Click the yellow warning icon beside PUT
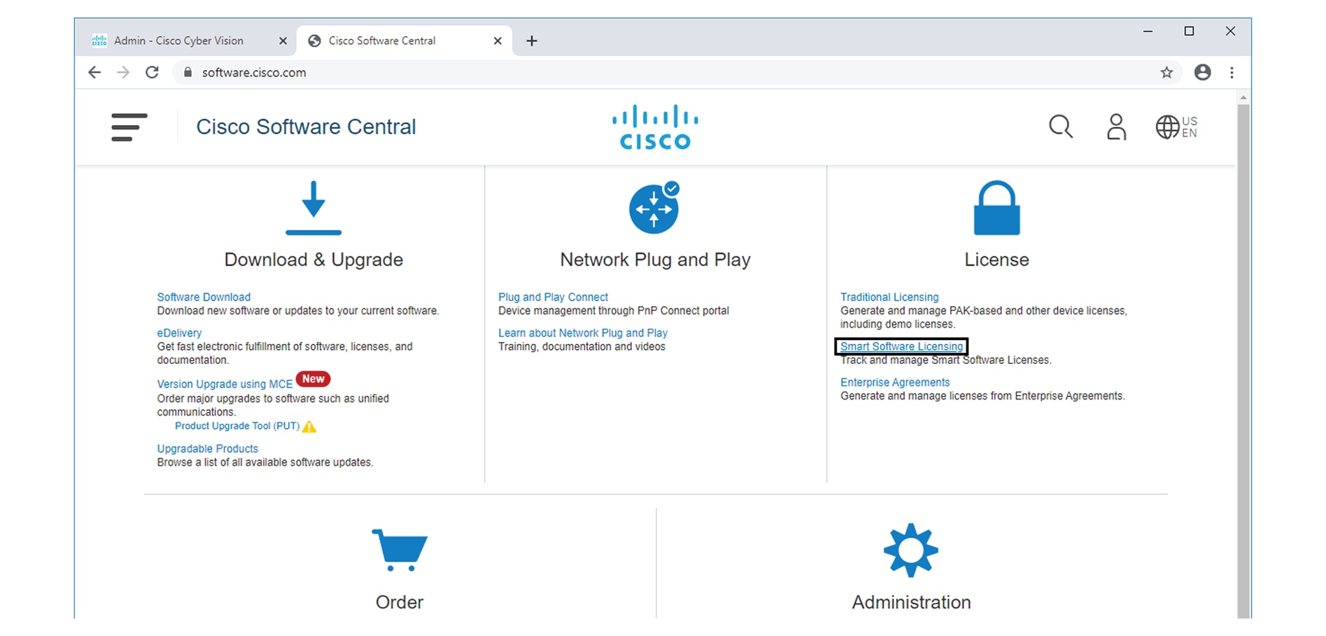Viewport: 1326px width, 636px height. 310,426
